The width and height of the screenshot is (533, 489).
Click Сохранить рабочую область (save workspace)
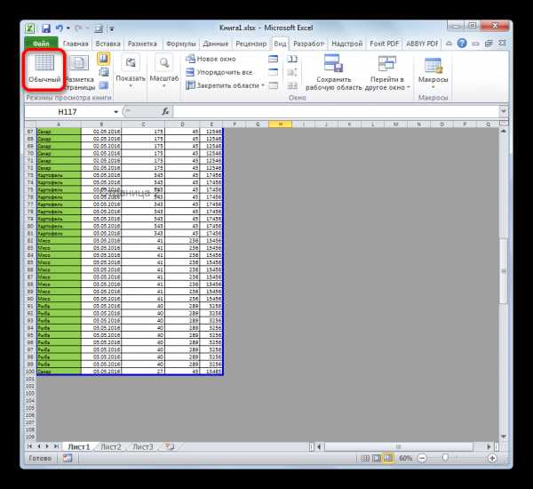(333, 73)
